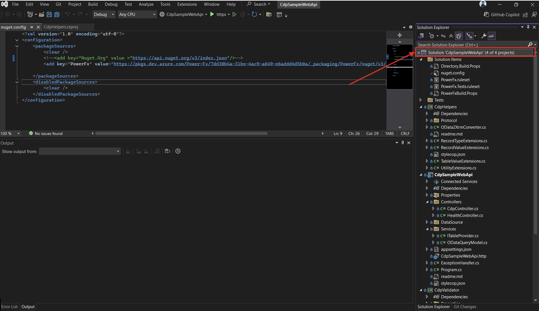Open Properties wrench icon in Solution Explorer
The image size is (539, 311).
(x=484, y=36)
